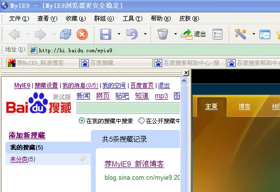The width and height of the screenshot is (280, 192).
Task: Refresh the page with the refresh icon
Action: (65, 34)
